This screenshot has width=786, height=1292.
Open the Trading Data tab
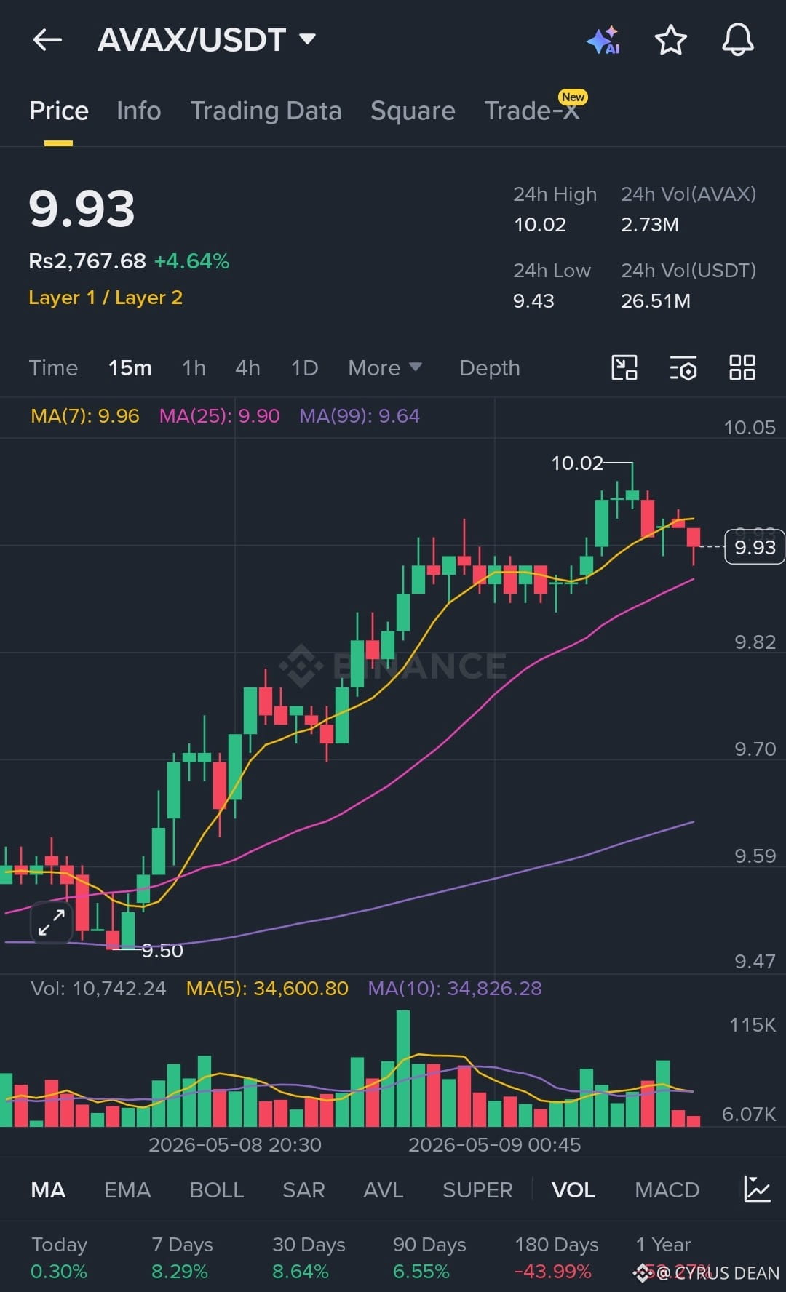pos(266,111)
